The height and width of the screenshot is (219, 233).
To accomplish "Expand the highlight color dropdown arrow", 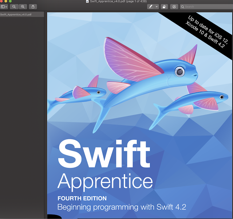I will 157,7.
